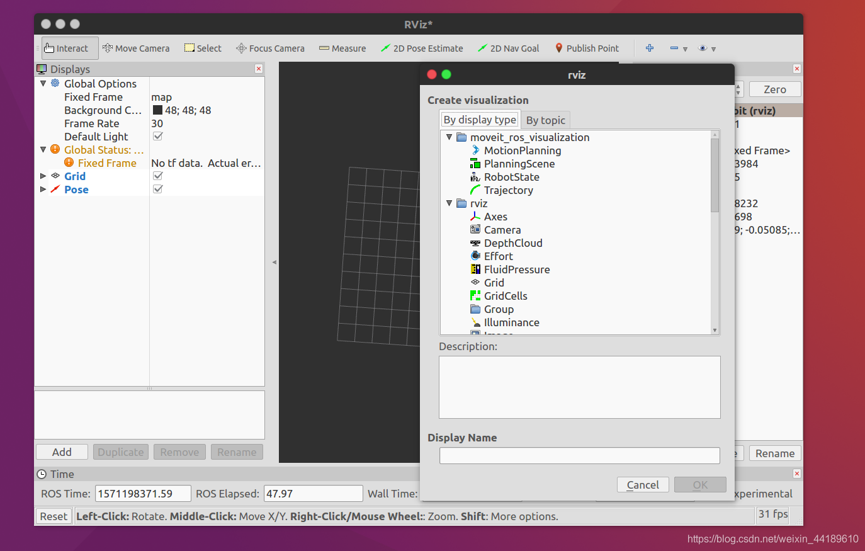Collapse the Global Status tree node

click(x=43, y=149)
